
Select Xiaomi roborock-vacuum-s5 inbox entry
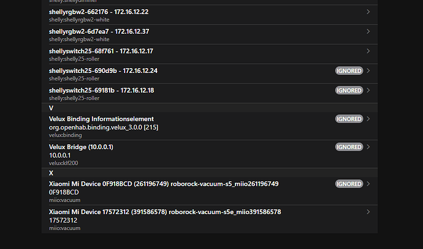coord(210,191)
